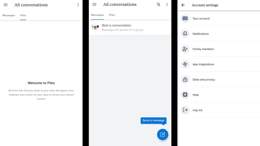Open Your account settings
Screen dimensions: 260x146
201,19
